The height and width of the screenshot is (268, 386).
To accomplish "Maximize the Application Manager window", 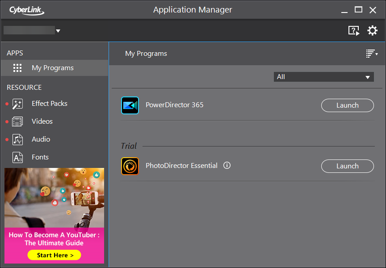I will point(358,10).
